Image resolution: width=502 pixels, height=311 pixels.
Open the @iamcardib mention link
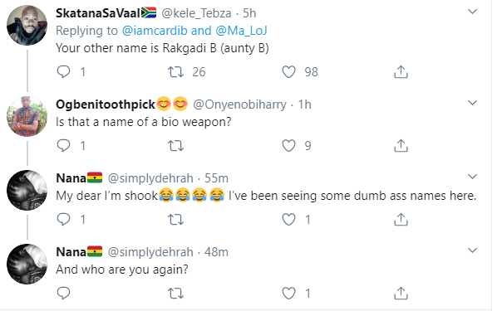[155, 31]
